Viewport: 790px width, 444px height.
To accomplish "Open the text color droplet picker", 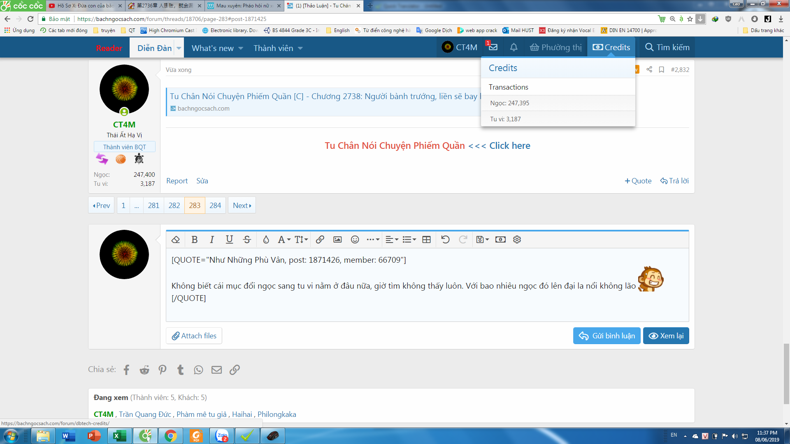I will tap(266, 239).
